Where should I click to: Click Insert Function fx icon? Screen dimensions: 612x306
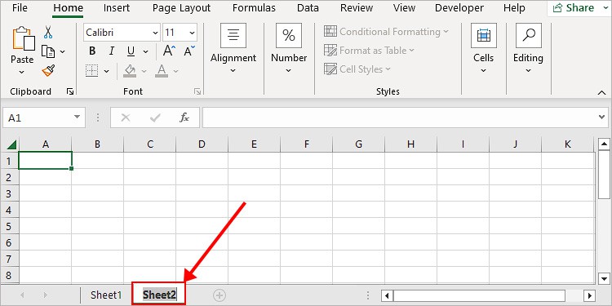tap(184, 118)
